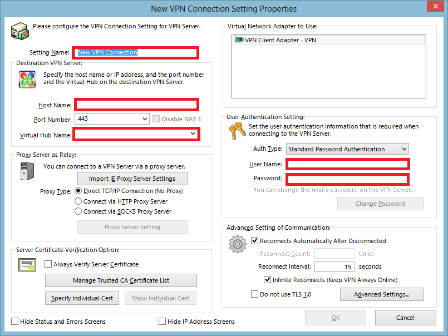Enable Always Verify Server Certificate

click(x=48, y=264)
